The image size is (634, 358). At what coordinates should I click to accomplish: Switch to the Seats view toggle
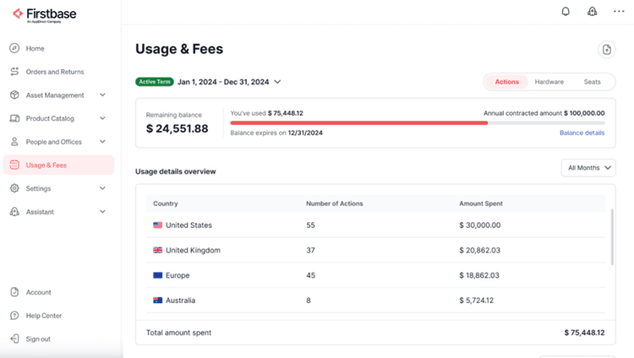tap(592, 82)
